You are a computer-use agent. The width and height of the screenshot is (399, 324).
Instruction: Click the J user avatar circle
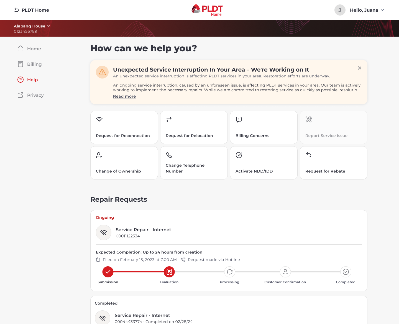(x=340, y=10)
